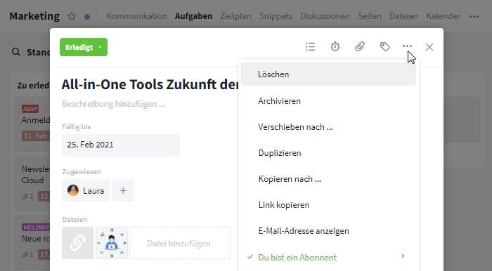Edit the due date 25. Feb 2021 field
The width and height of the screenshot is (492, 271).
pos(121,145)
